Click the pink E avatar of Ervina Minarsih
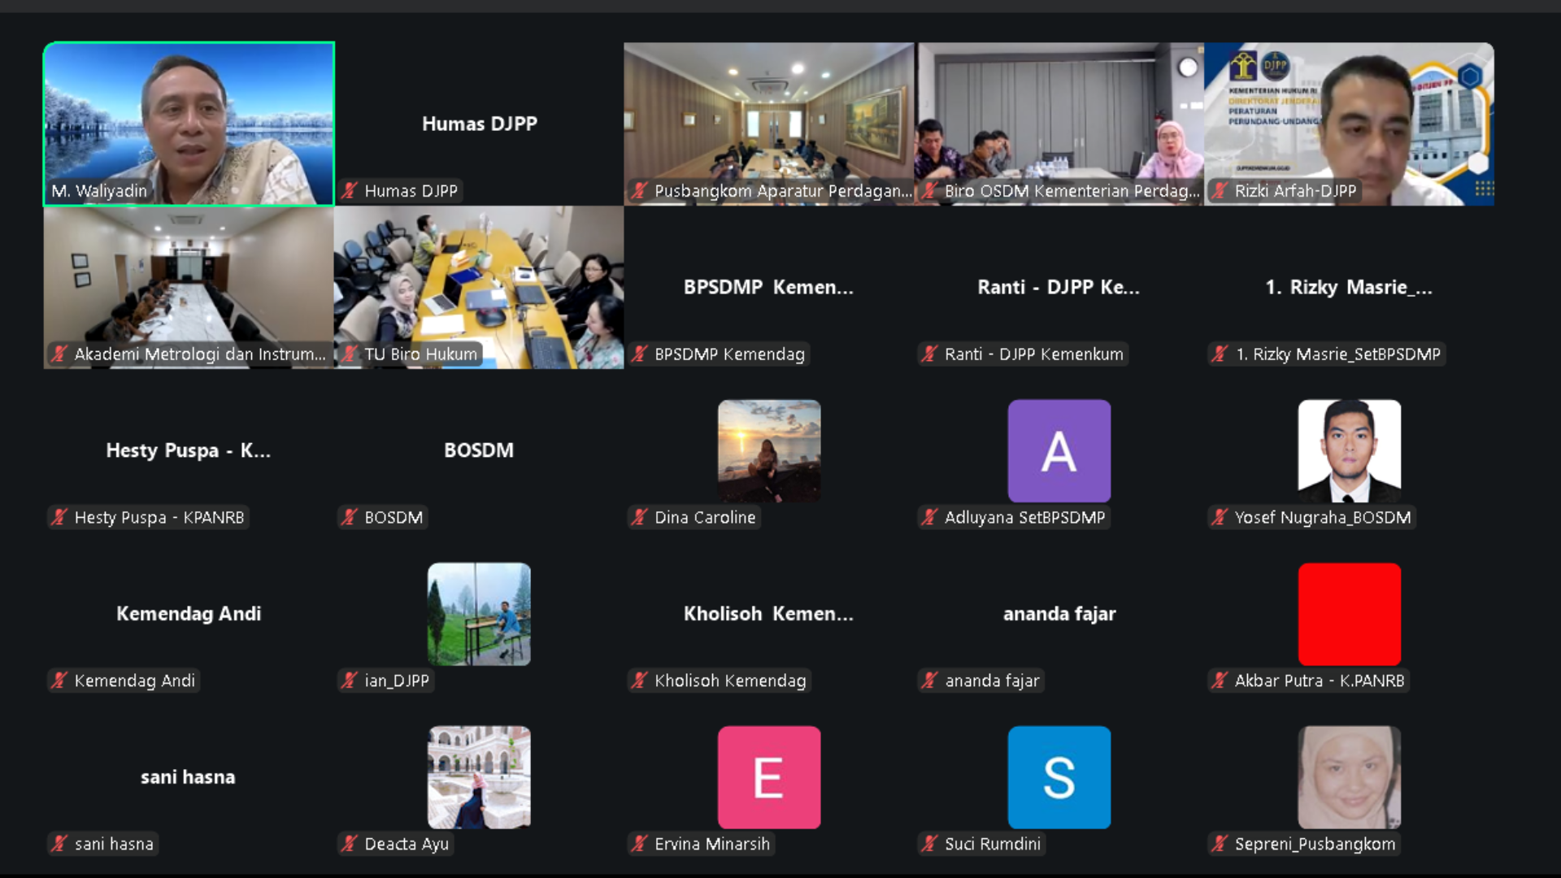This screenshot has width=1561, height=878. click(x=768, y=777)
